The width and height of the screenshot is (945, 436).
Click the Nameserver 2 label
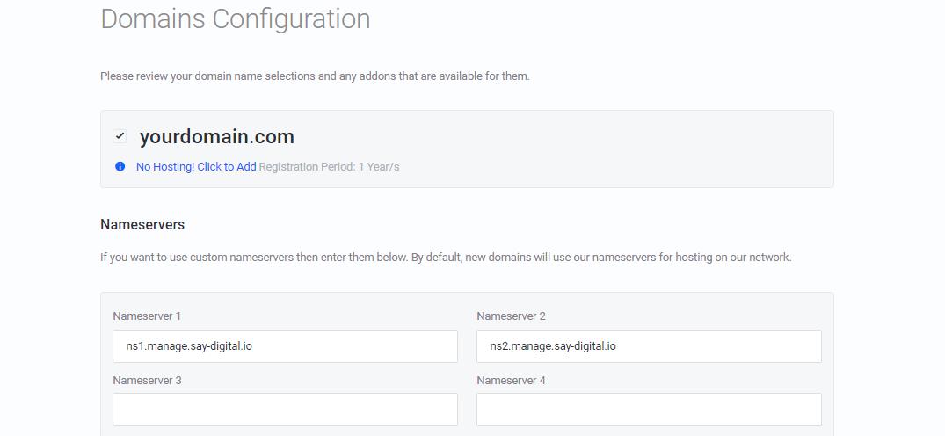pos(511,316)
